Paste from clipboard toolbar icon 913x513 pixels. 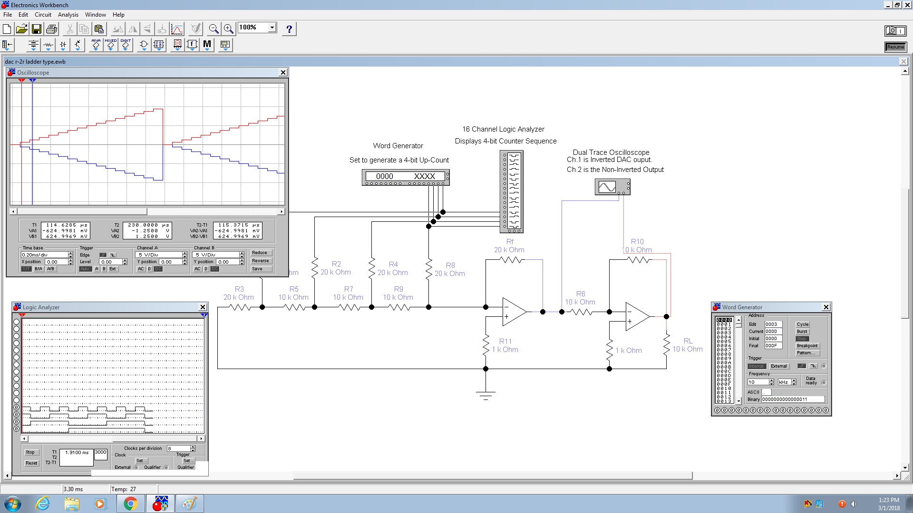pyautogui.click(x=99, y=29)
